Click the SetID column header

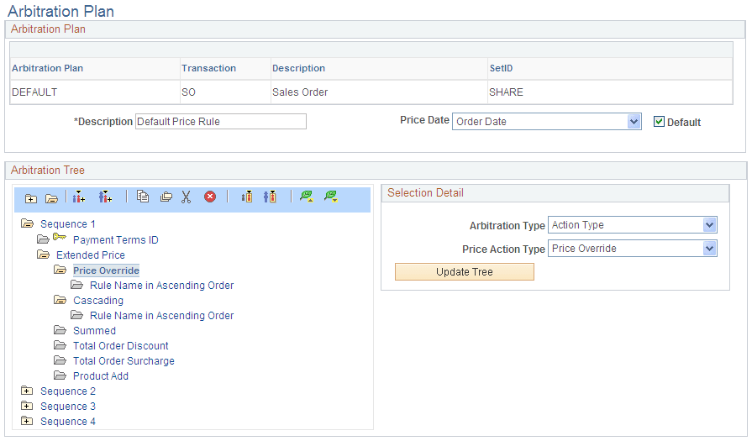[x=501, y=68]
